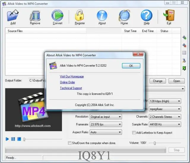Pause the preview playback

[13, 139]
